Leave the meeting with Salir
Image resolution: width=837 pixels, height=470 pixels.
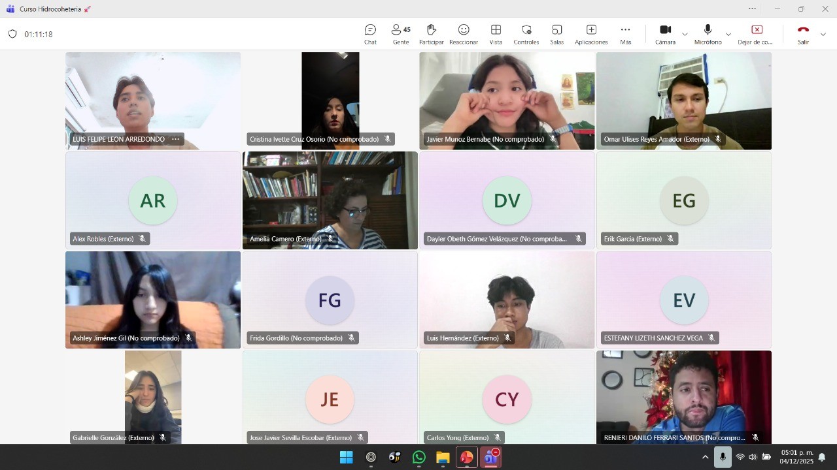coord(803,34)
